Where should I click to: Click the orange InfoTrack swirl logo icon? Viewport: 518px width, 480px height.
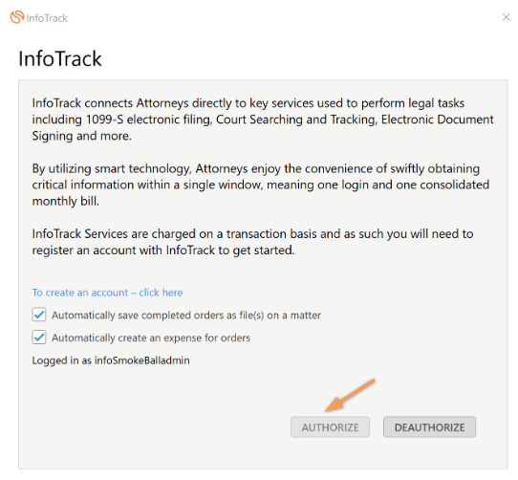[17, 17]
